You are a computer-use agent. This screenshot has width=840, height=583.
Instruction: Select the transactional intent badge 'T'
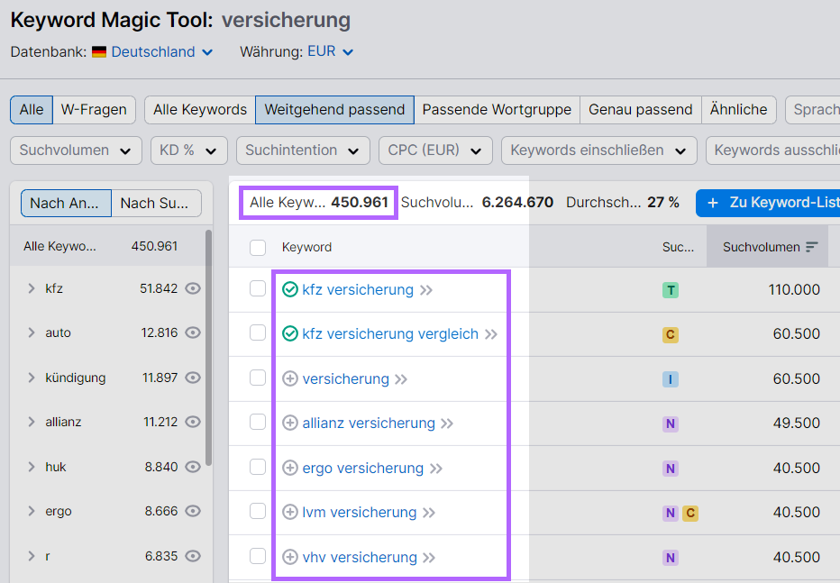pos(670,290)
